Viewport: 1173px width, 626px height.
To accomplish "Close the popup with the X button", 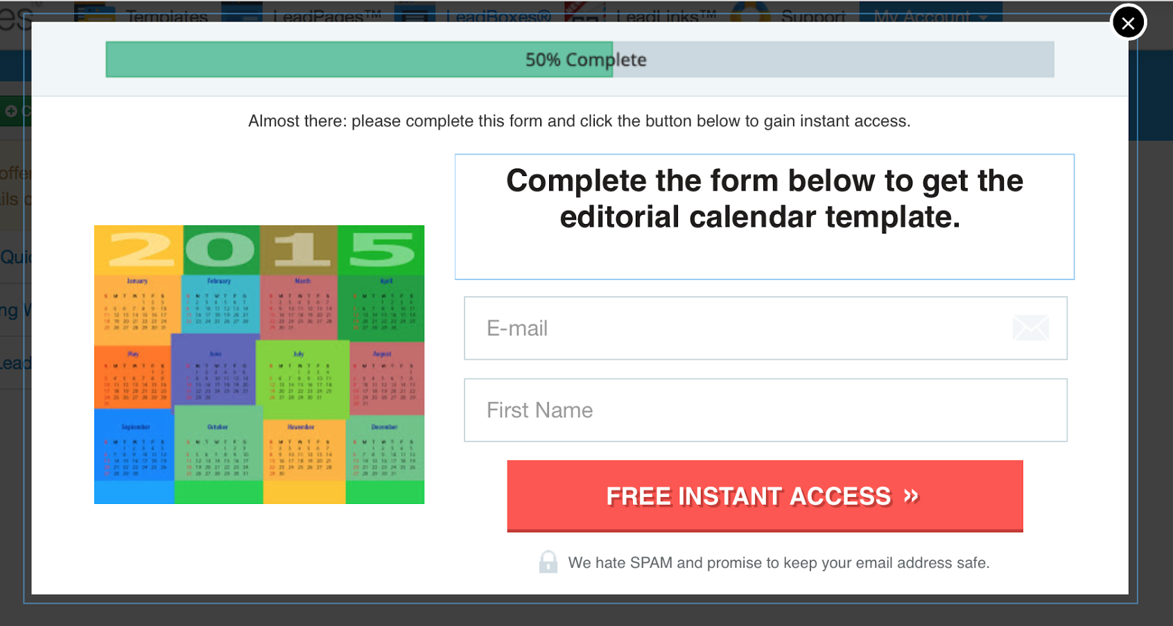I will pos(1128,23).
